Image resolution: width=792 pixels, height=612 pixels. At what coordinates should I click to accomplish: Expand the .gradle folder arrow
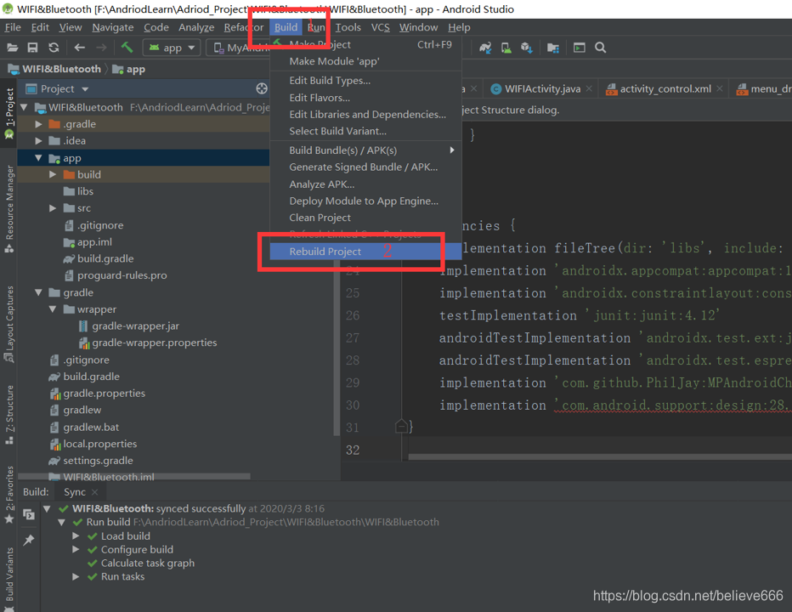38,124
